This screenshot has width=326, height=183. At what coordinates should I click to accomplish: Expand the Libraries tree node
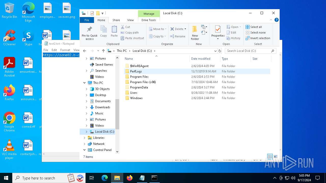click(x=84, y=138)
